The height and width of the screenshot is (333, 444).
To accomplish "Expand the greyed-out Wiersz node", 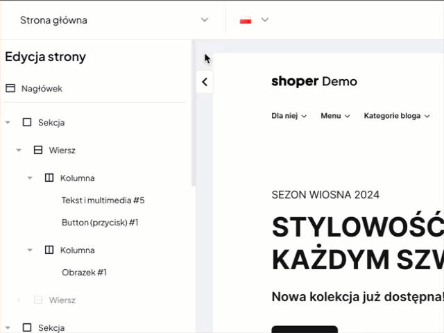I will click(19, 300).
